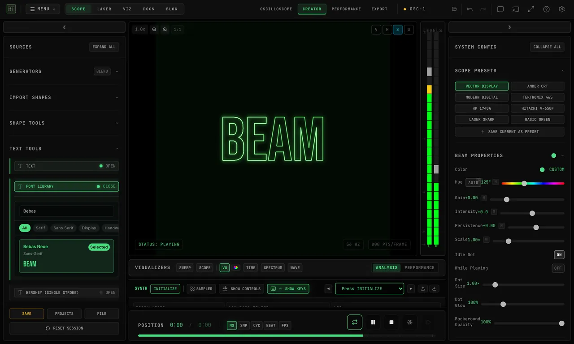The image size is (574, 344).
Task: Toggle Idle Dot ON switch
Action: (x=559, y=255)
